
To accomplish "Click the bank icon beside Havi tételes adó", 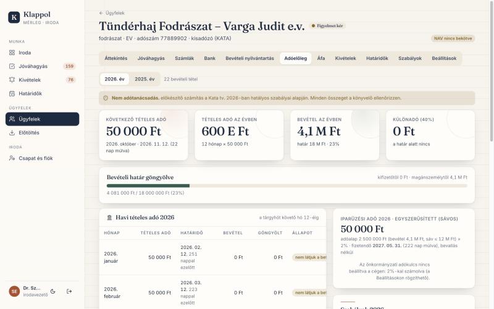I will click(x=109, y=218).
